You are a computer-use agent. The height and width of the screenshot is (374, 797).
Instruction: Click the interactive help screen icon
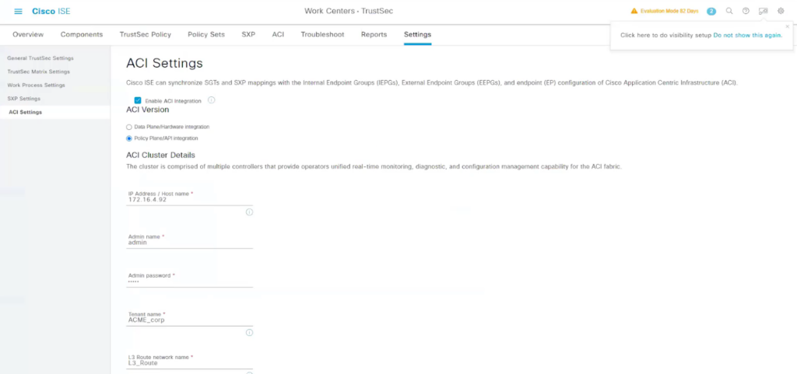763,11
